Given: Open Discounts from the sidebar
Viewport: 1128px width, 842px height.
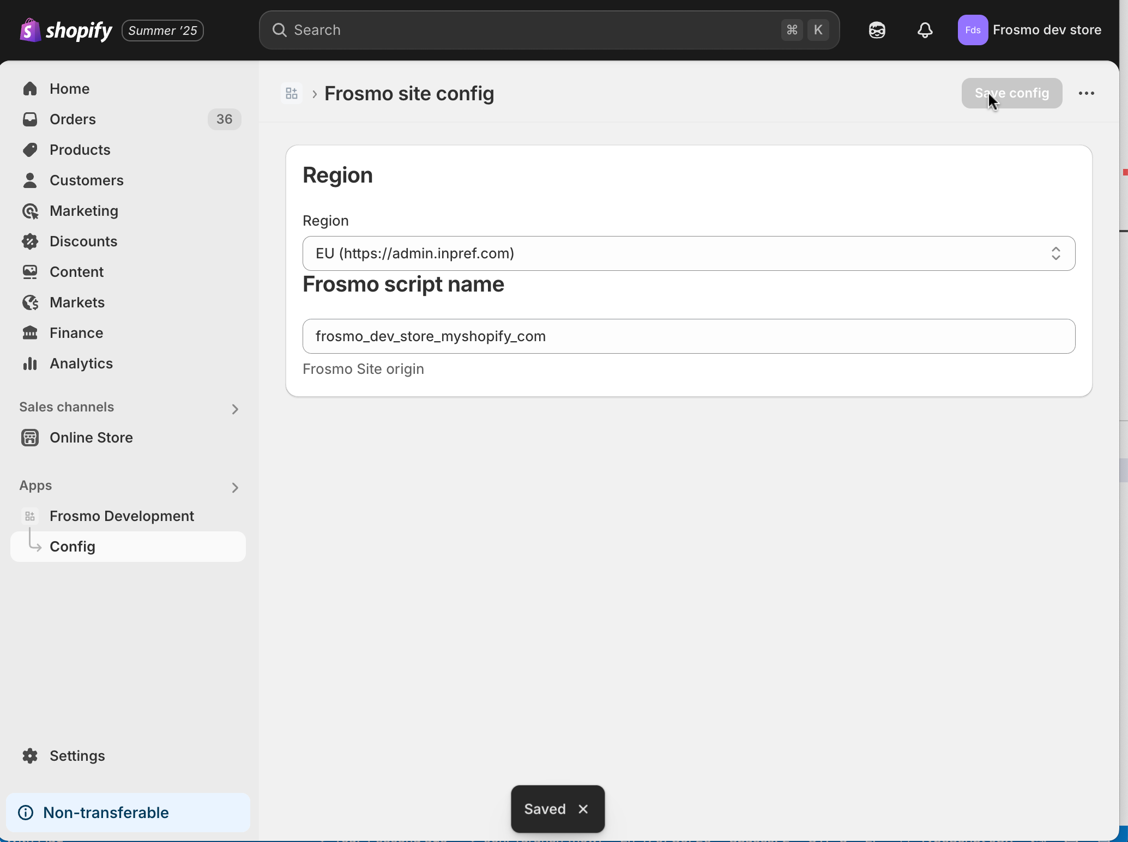Looking at the screenshot, I should 83,241.
